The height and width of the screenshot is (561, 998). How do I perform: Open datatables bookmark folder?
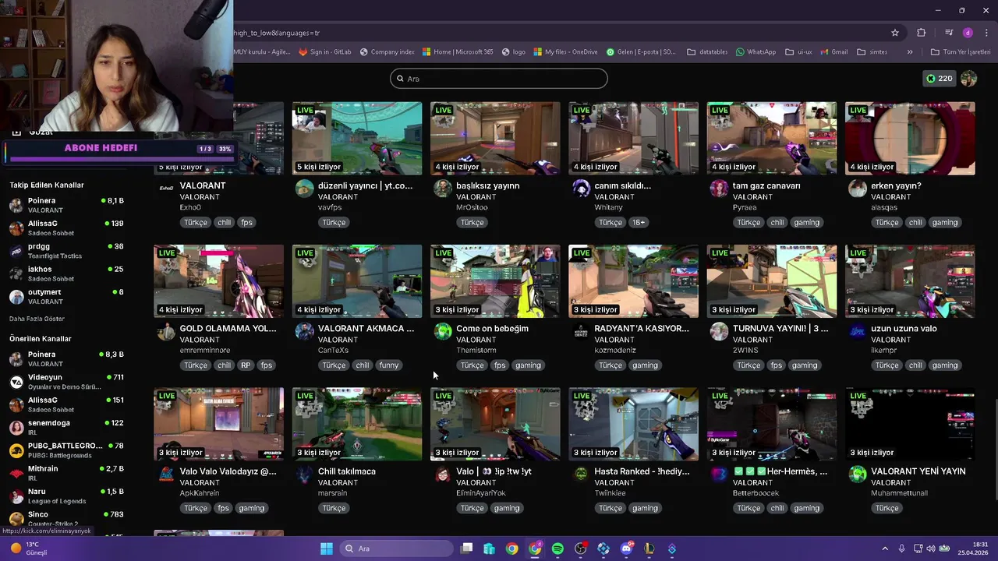[x=707, y=52]
